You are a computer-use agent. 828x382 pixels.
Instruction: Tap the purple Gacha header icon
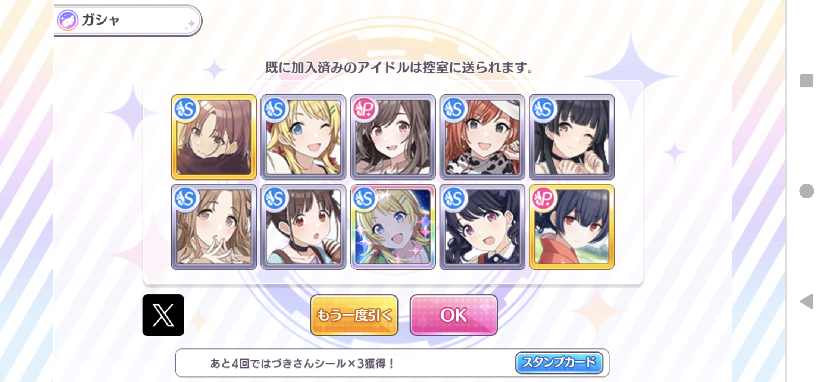[x=68, y=20]
